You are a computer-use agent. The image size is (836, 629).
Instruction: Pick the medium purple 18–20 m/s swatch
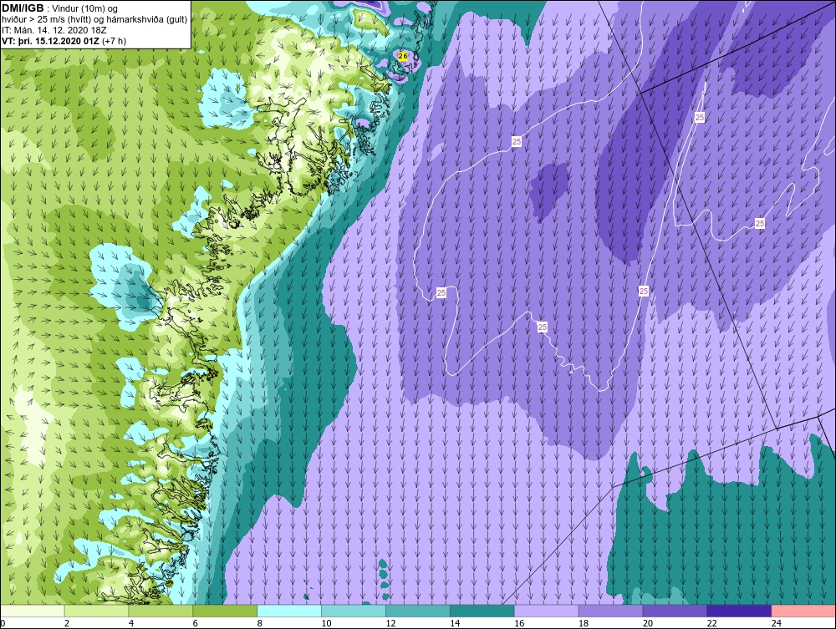[610, 611]
